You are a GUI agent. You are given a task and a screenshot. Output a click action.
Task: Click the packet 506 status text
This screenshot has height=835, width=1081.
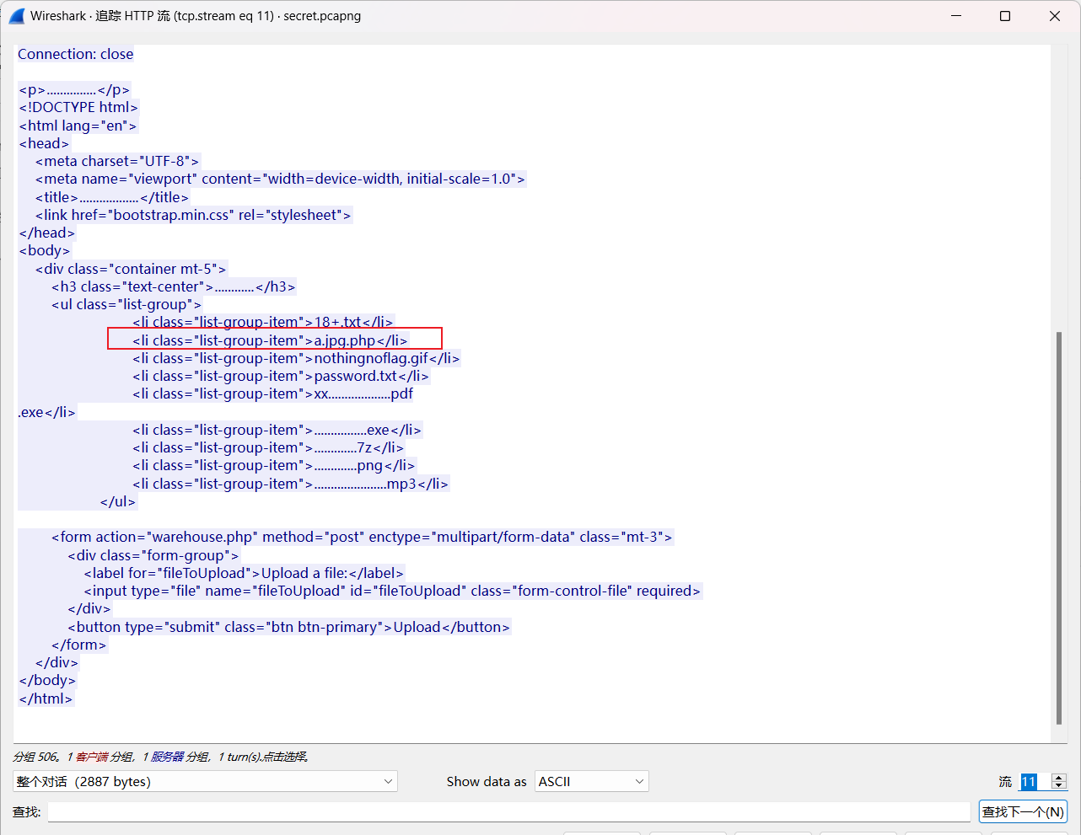(x=160, y=757)
